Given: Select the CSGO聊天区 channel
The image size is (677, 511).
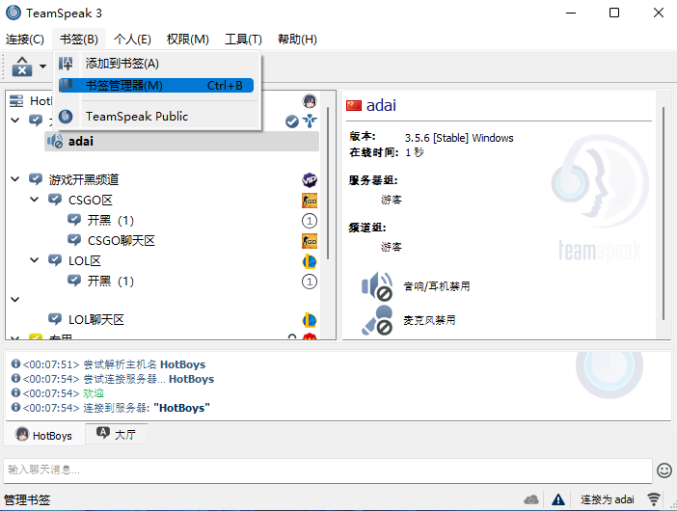Looking at the screenshot, I should coord(121,240).
